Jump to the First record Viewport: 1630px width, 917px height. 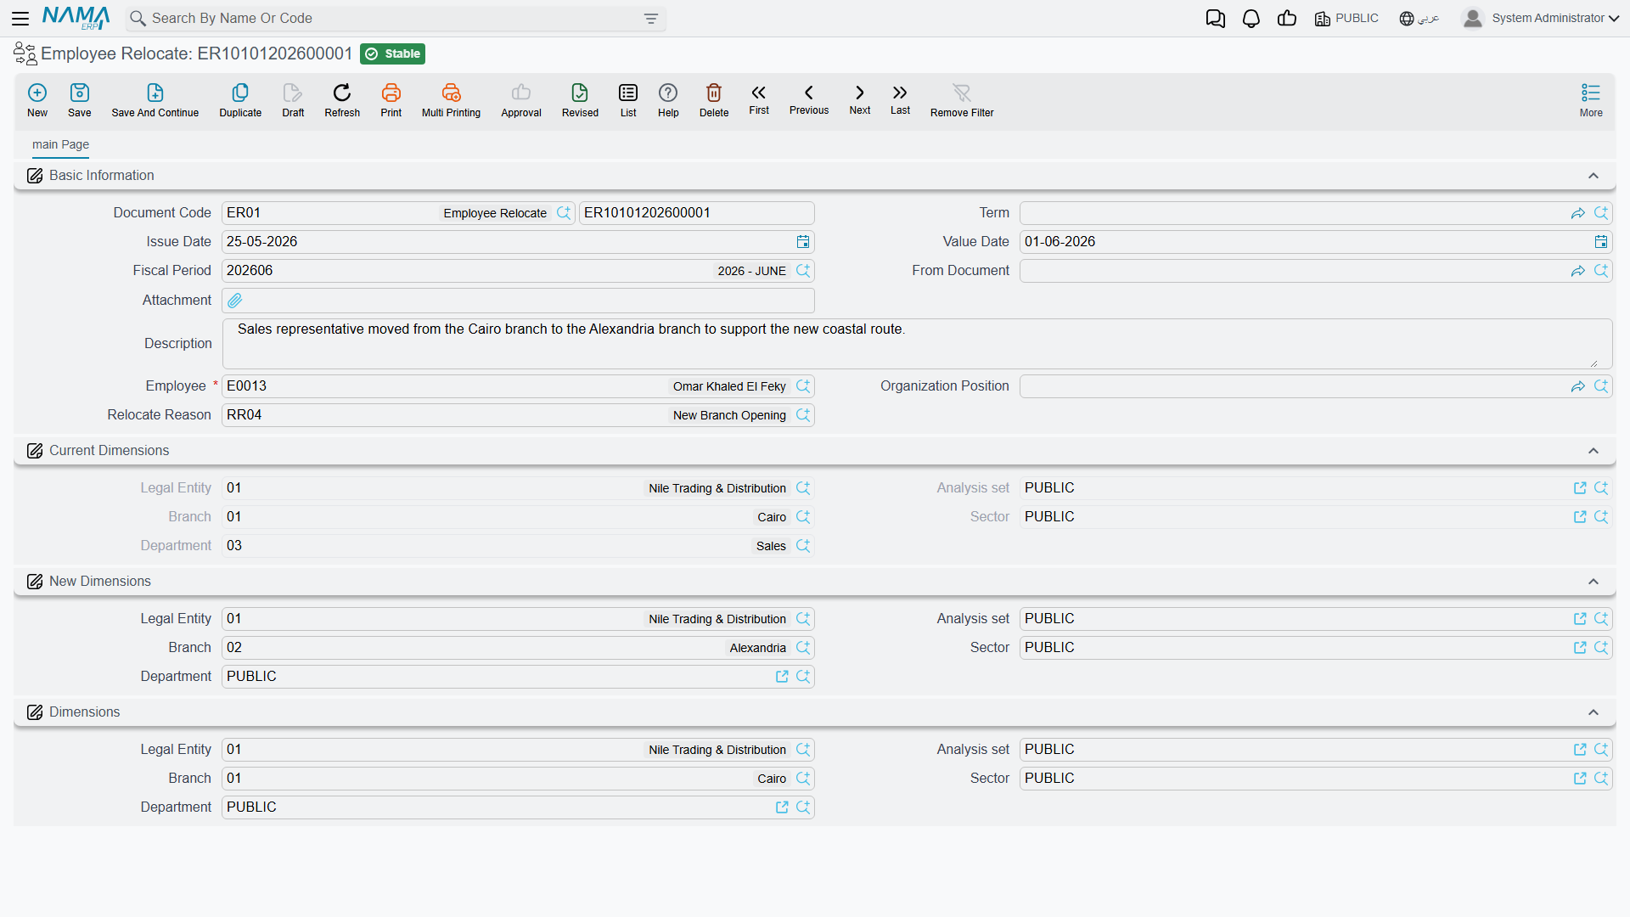[x=759, y=99]
